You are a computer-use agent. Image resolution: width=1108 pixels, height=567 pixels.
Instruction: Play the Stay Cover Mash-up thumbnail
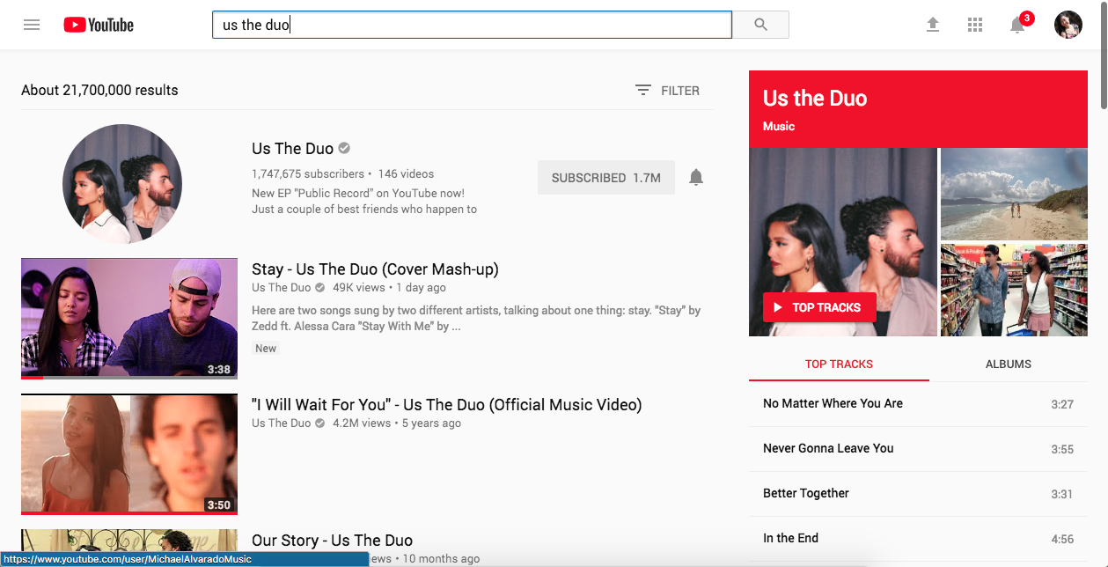[129, 319]
